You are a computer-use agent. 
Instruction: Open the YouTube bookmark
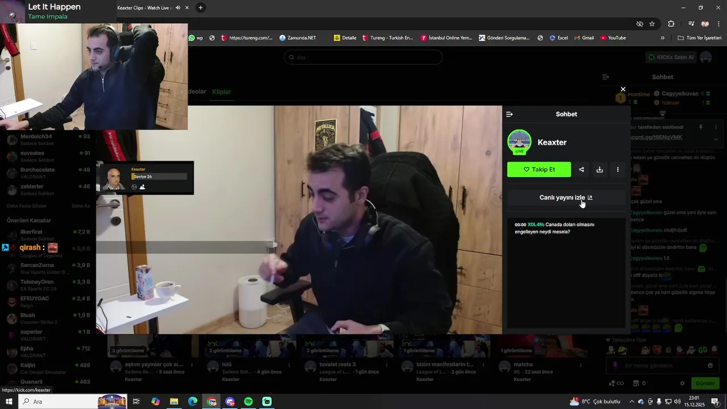coord(613,38)
